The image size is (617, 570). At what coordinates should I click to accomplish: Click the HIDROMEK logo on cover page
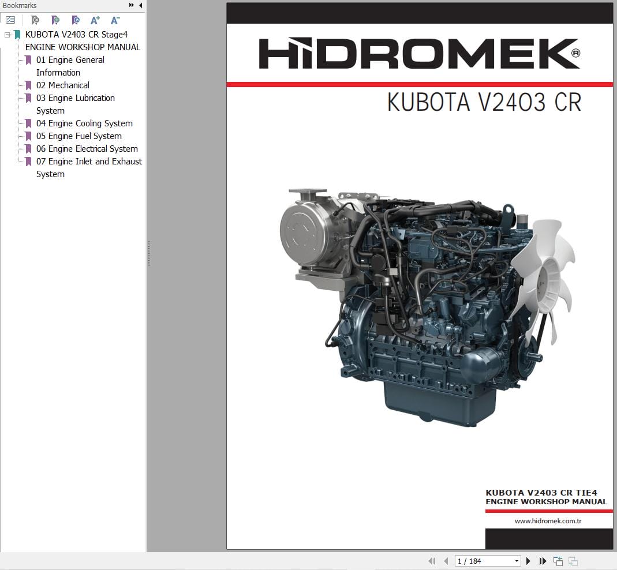click(419, 54)
